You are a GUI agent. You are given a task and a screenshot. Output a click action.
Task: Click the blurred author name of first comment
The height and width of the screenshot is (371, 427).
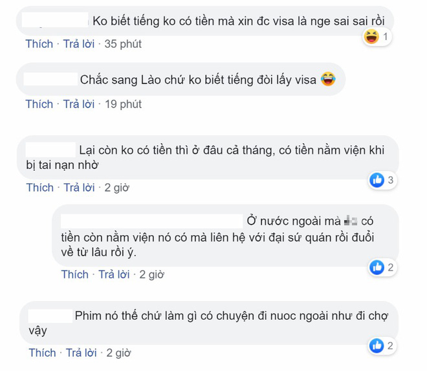[55, 19]
